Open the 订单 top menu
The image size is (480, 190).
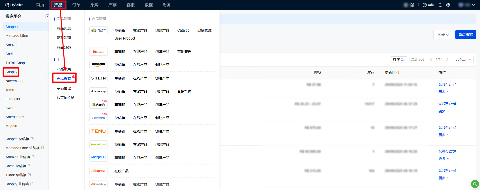(76, 5)
